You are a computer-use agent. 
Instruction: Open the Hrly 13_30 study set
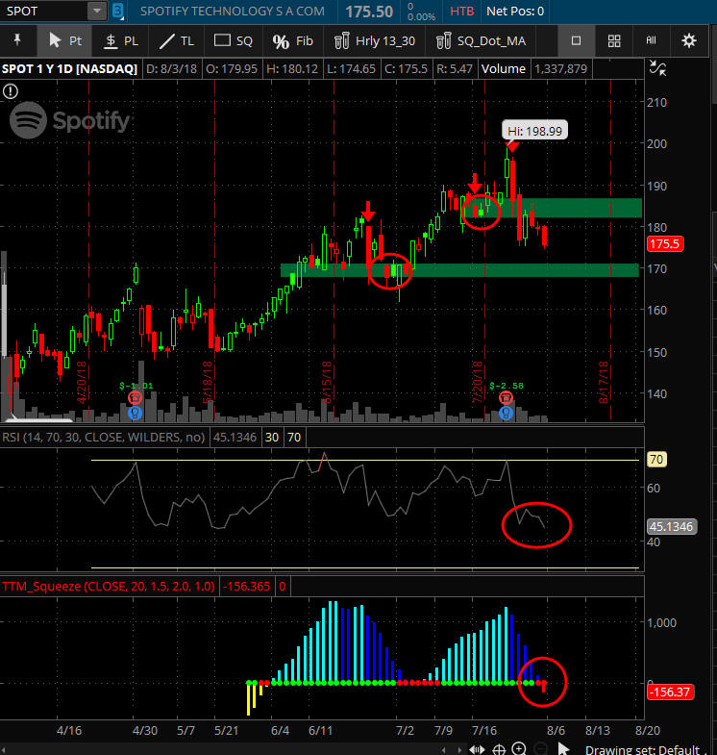point(376,41)
